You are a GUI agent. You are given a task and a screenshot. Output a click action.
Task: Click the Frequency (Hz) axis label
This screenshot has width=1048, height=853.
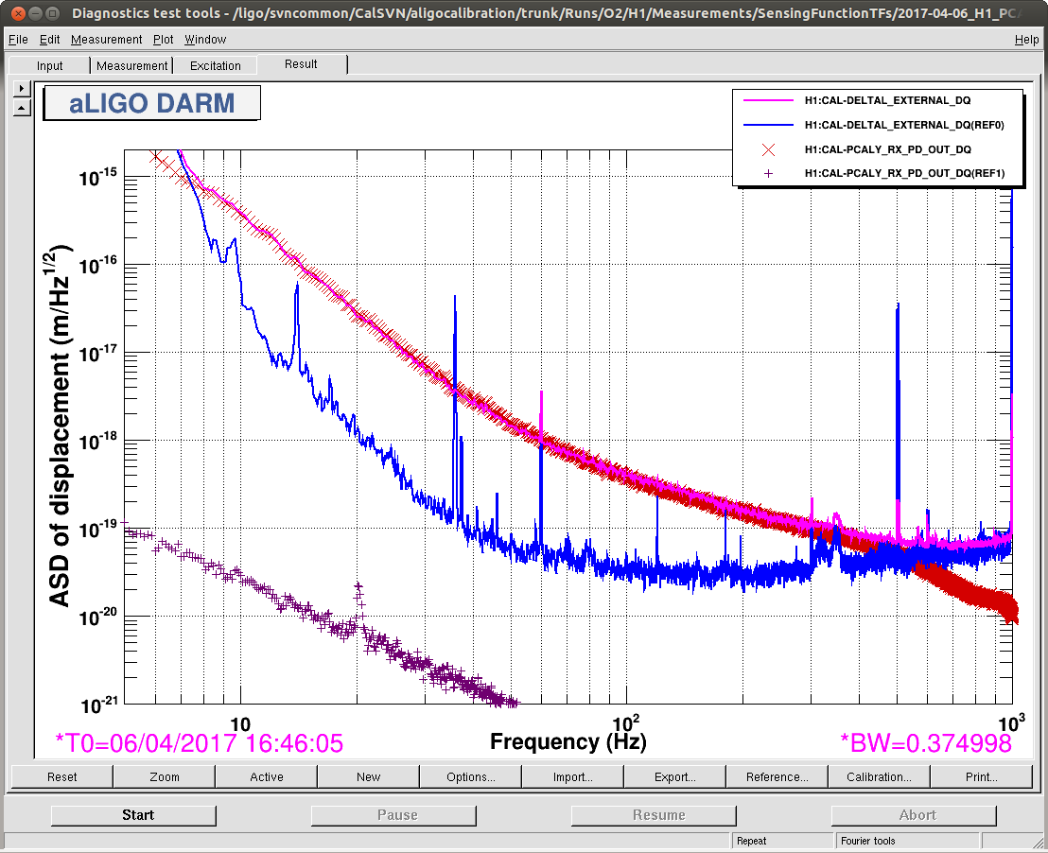point(568,741)
